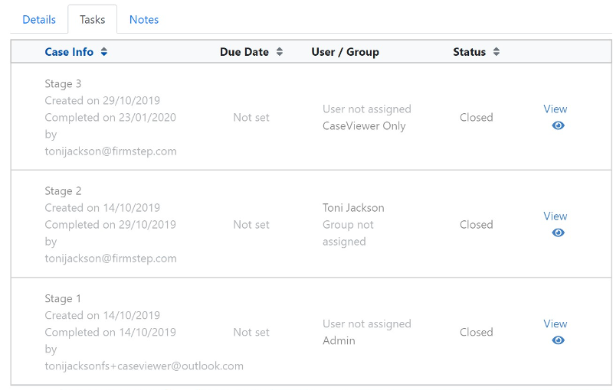Click the sort arrows beside Case Info
This screenshot has width=613, height=390.
[x=104, y=52]
